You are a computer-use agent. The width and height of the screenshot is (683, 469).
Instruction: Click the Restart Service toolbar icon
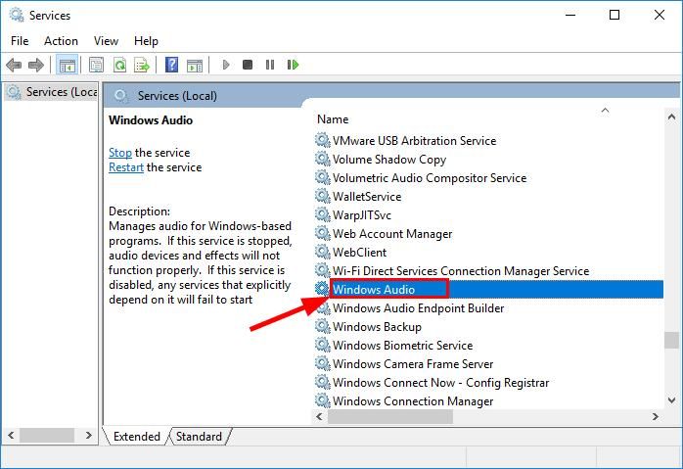293,66
